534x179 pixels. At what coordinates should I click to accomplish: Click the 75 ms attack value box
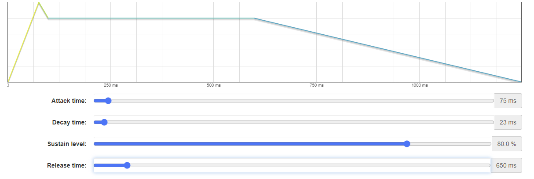click(x=508, y=101)
